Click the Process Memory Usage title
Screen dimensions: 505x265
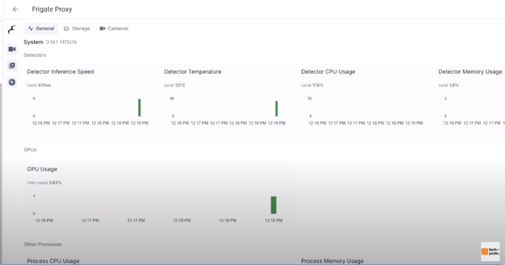tap(332, 261)
